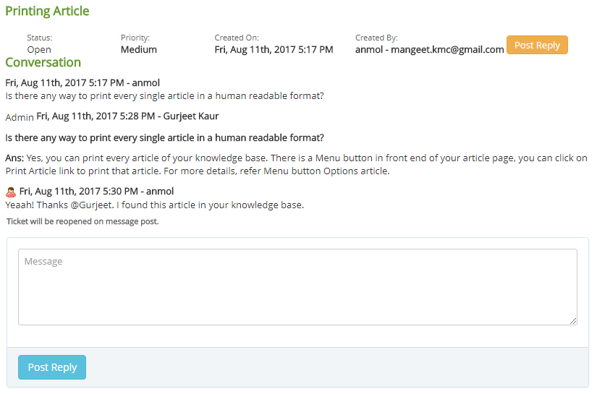597x394 pixels.
Task: Click the 5:30 PM anmol message header
Action: click(96, 192)
